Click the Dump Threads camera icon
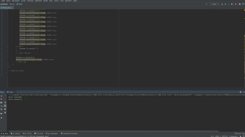Image resolution: width=245 pixels, height=137 pixels. coord(2,102)
